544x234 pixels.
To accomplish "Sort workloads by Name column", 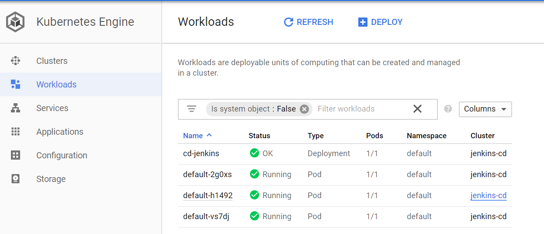I will click(193, 136).
